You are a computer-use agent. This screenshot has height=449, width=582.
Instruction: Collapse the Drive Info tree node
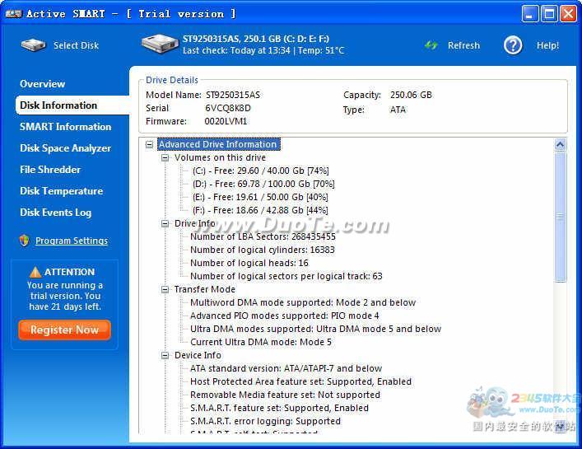(165, 223)
